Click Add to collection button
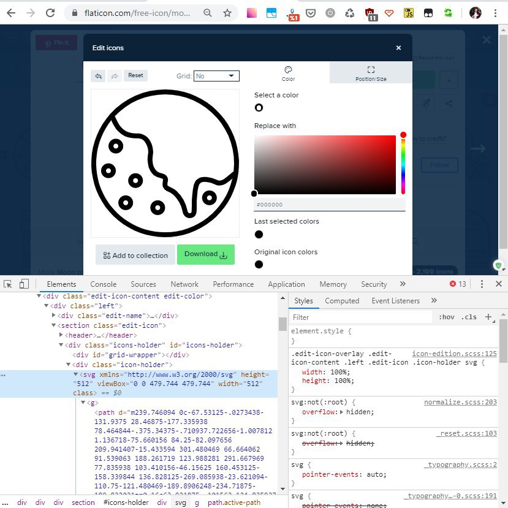This screenshot has height=508, width=508. (135, 256)
